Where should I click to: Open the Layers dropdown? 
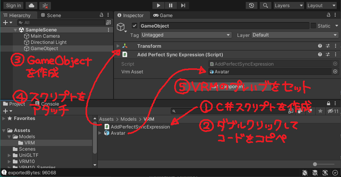[x=288, y=5]
